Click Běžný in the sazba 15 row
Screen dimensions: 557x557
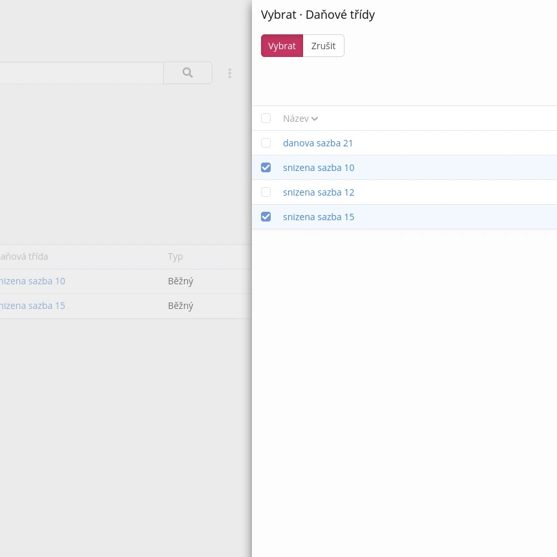tap(181, 306)
